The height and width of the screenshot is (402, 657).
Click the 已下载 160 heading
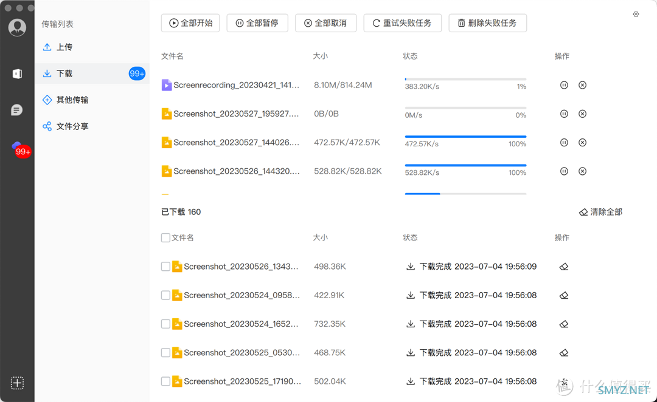point(181,212)
